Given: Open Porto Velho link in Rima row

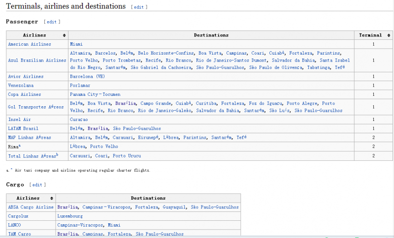Looking at the screenshot, I should (x=104, y=147).
